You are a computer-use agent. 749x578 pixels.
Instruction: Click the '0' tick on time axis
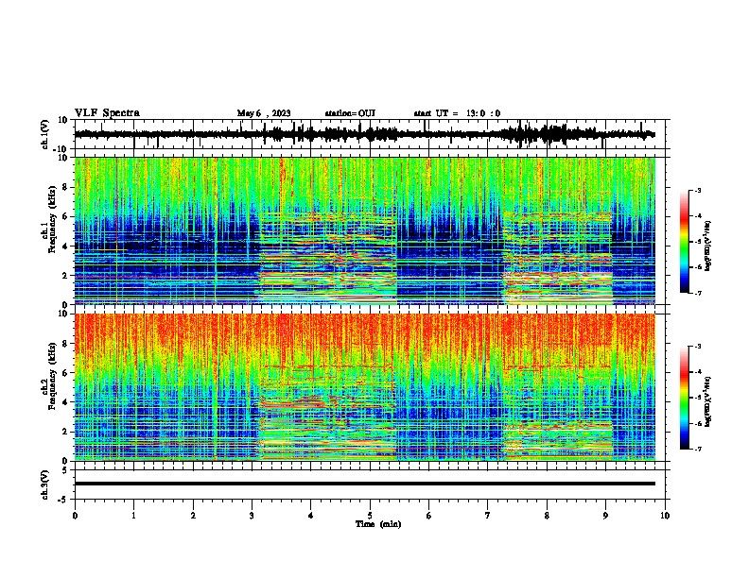[x=75, y=516]
